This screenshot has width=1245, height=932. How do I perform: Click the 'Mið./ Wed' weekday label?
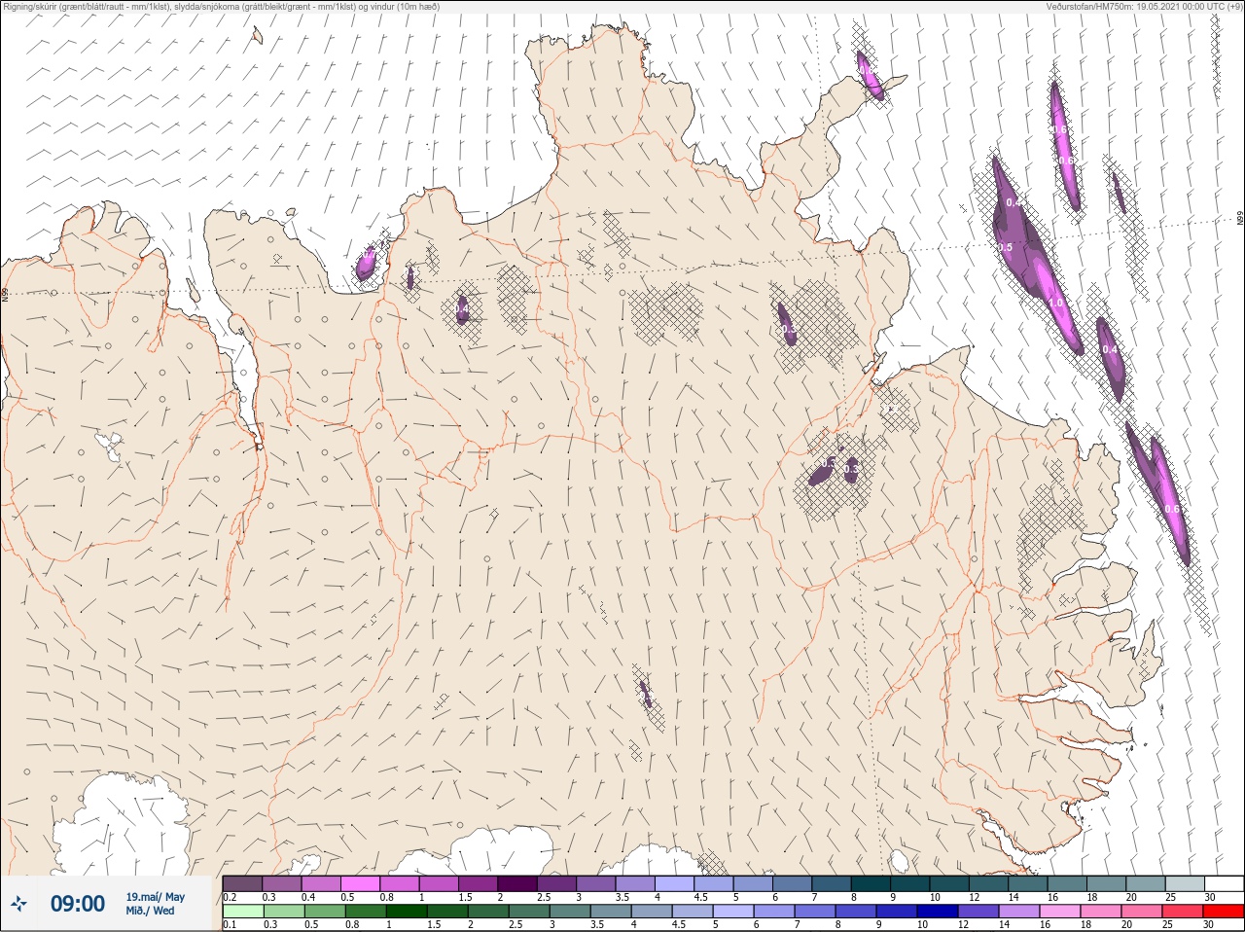[150, 911]
